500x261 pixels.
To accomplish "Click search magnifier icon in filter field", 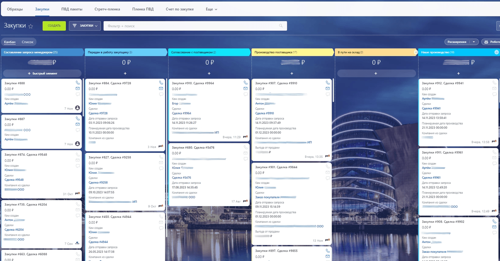I will pyautogui.click(x=281, y=26).
